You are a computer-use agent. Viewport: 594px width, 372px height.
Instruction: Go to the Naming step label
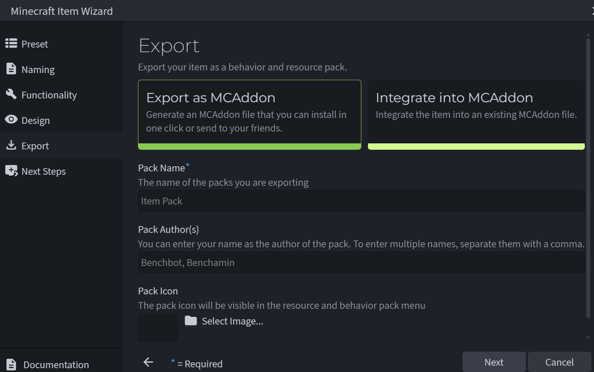coord(38,70)
